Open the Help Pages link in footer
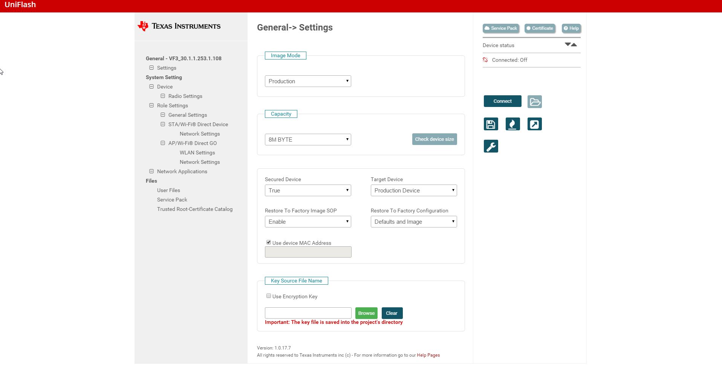Image resolution: width=722 pixels, height=380 pixels. tap(428, 355)
